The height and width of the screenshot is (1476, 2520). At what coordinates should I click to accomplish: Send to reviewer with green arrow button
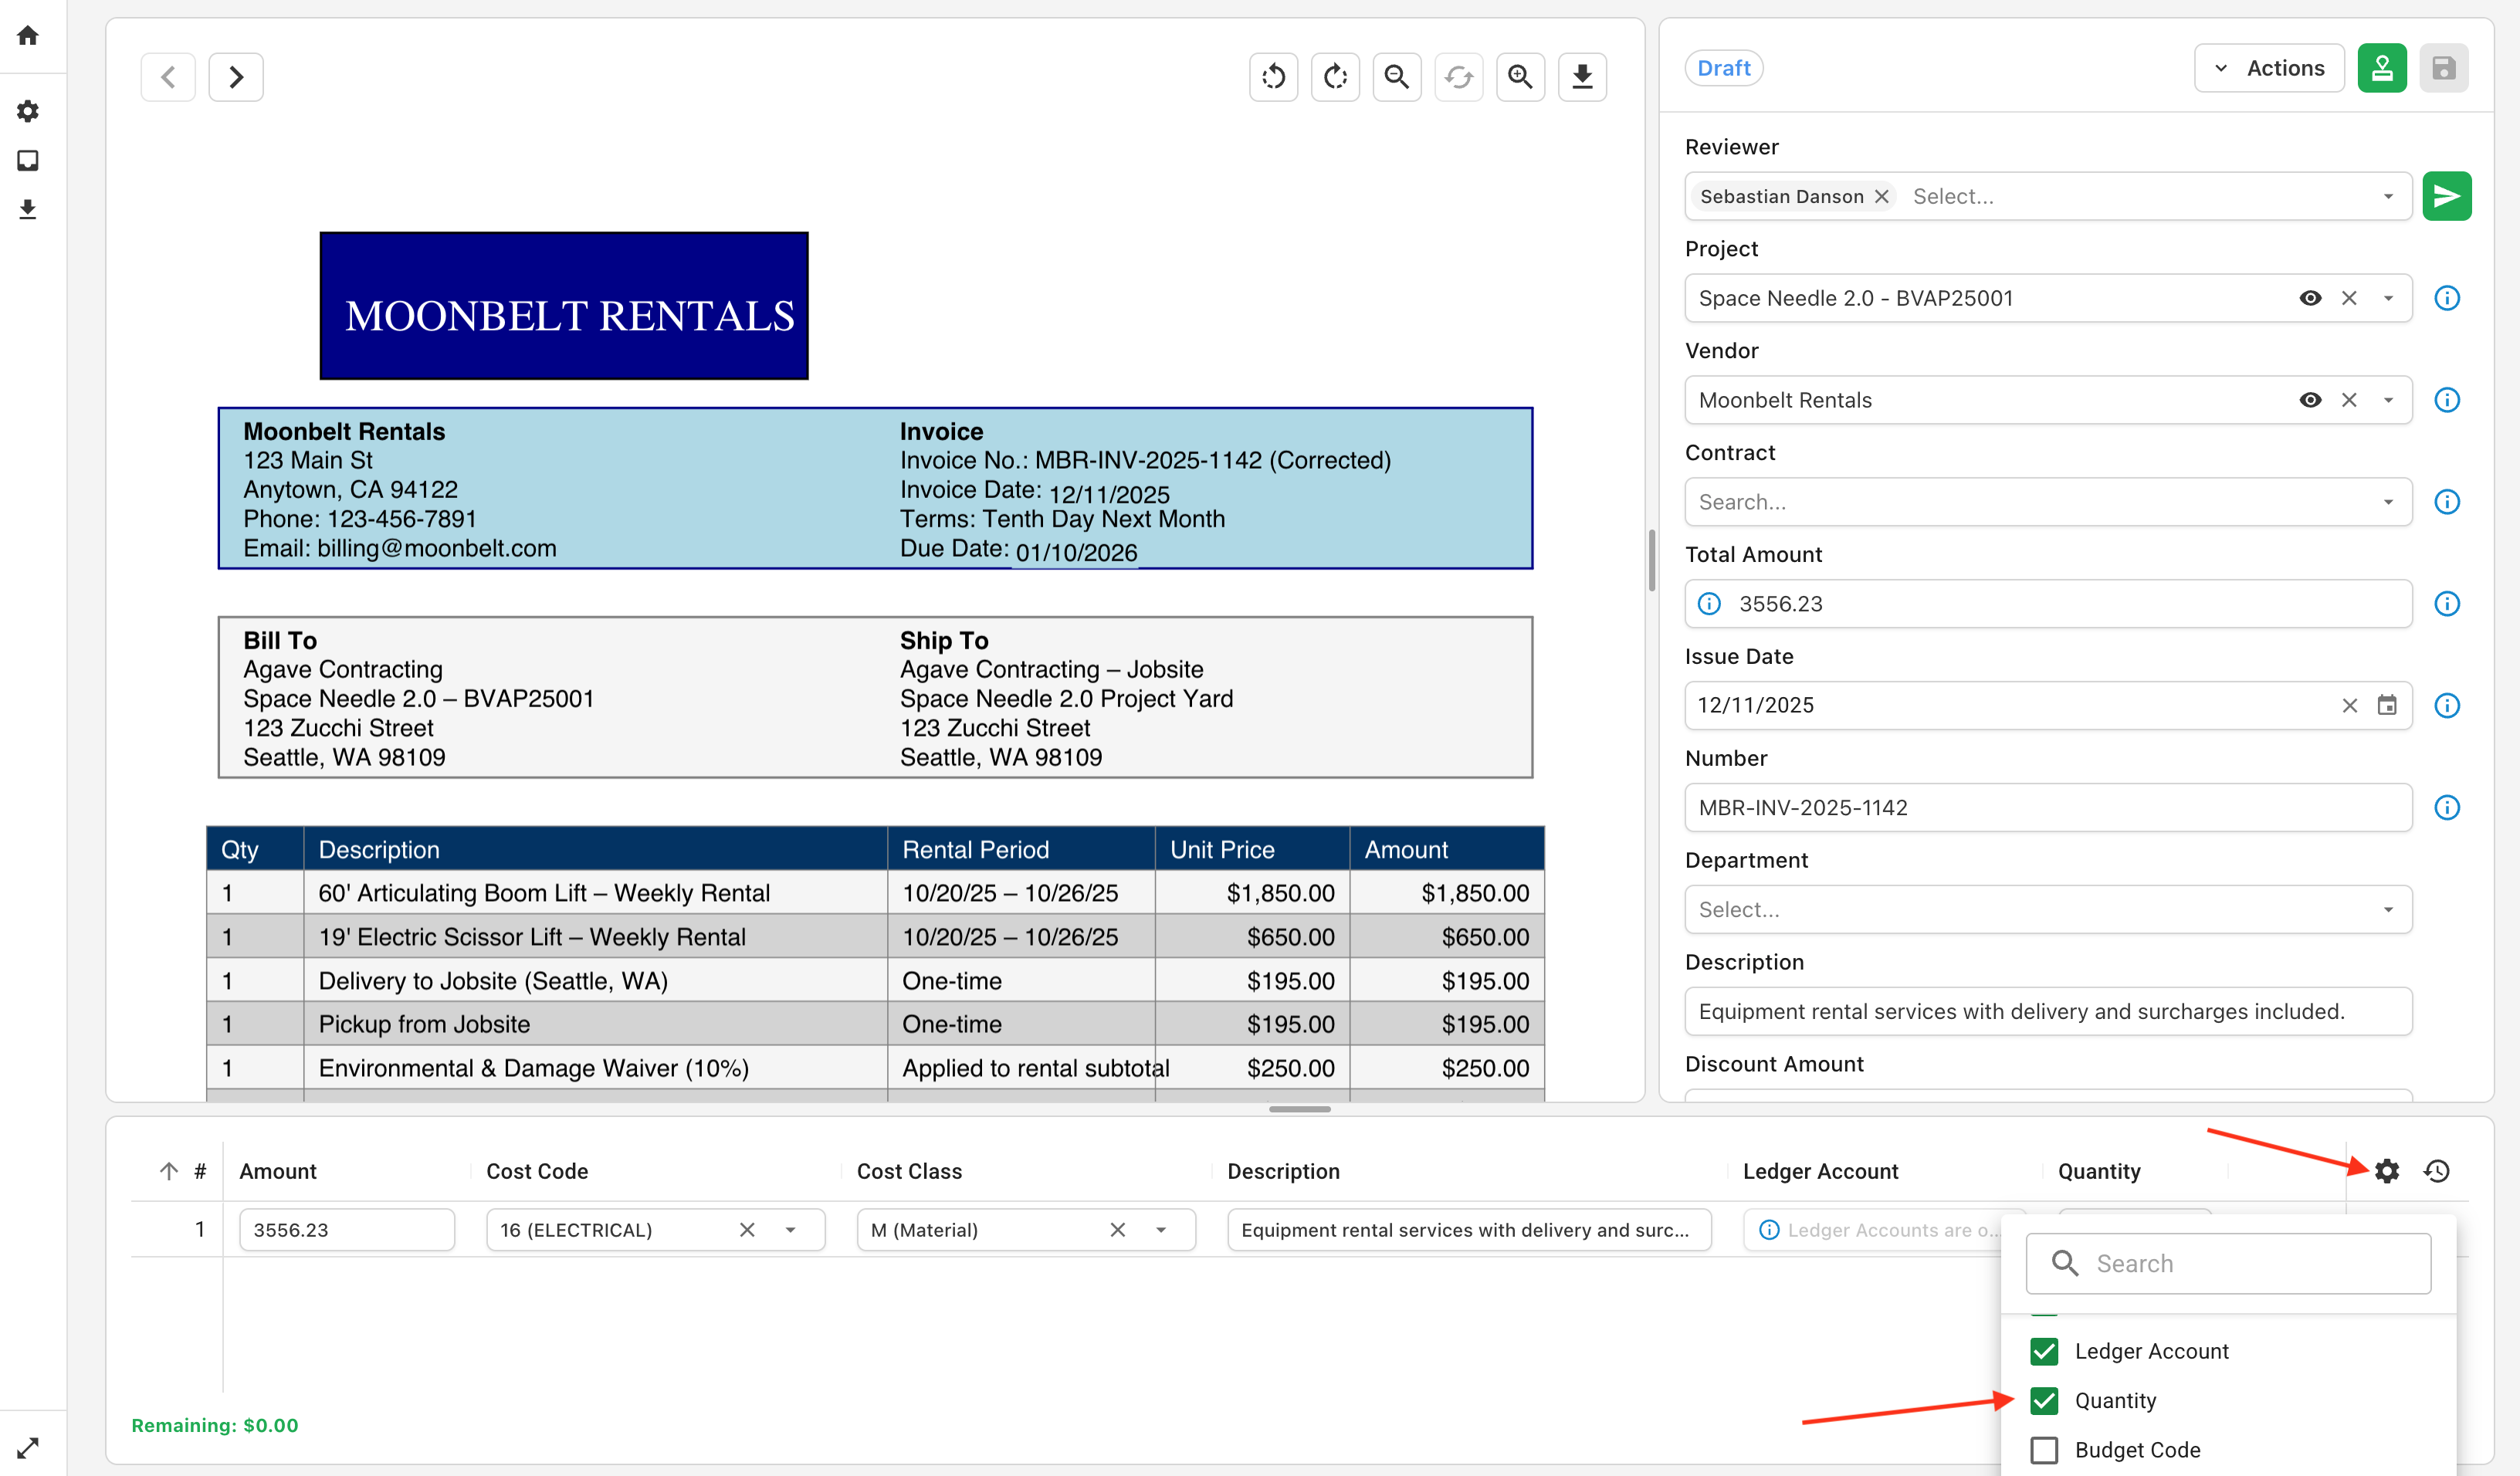(2447, 196)
